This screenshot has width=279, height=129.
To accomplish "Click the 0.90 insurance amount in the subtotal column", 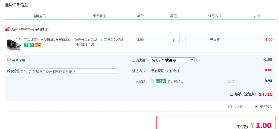I will point(268,81).
